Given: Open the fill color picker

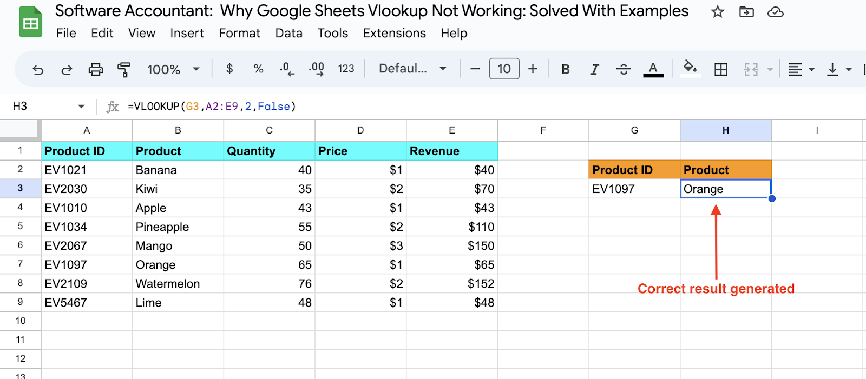Looking at the screenshot, I should pyautogui.click(x=690, y=69).
